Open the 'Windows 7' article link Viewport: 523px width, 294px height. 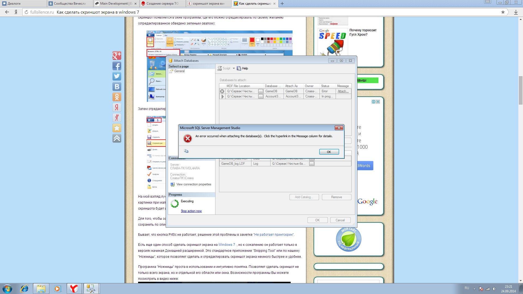tap(227, 245)
